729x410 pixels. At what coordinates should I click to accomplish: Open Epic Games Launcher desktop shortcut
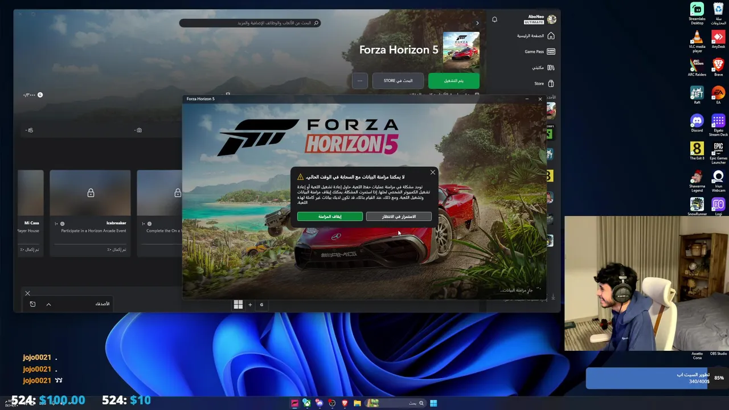coord(718,153)
